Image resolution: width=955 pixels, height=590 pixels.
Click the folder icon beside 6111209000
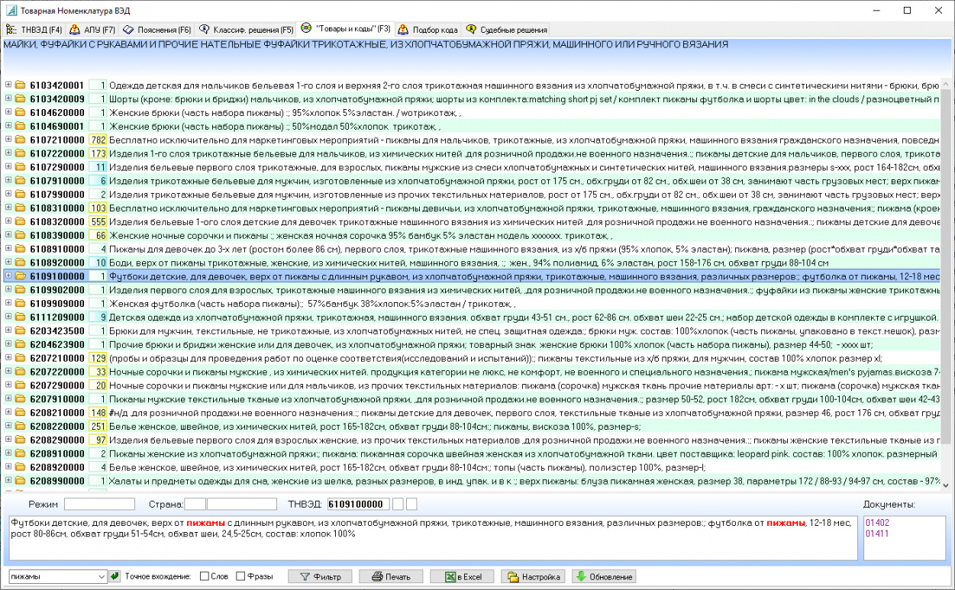[x=21, y=317]
